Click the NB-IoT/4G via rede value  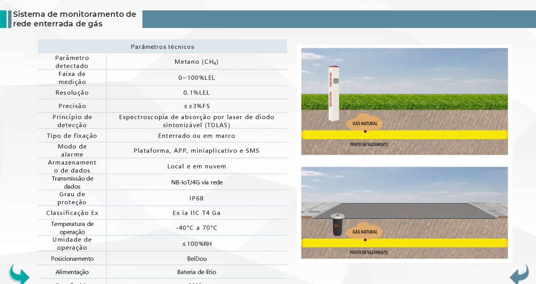(x=196, y=182)
